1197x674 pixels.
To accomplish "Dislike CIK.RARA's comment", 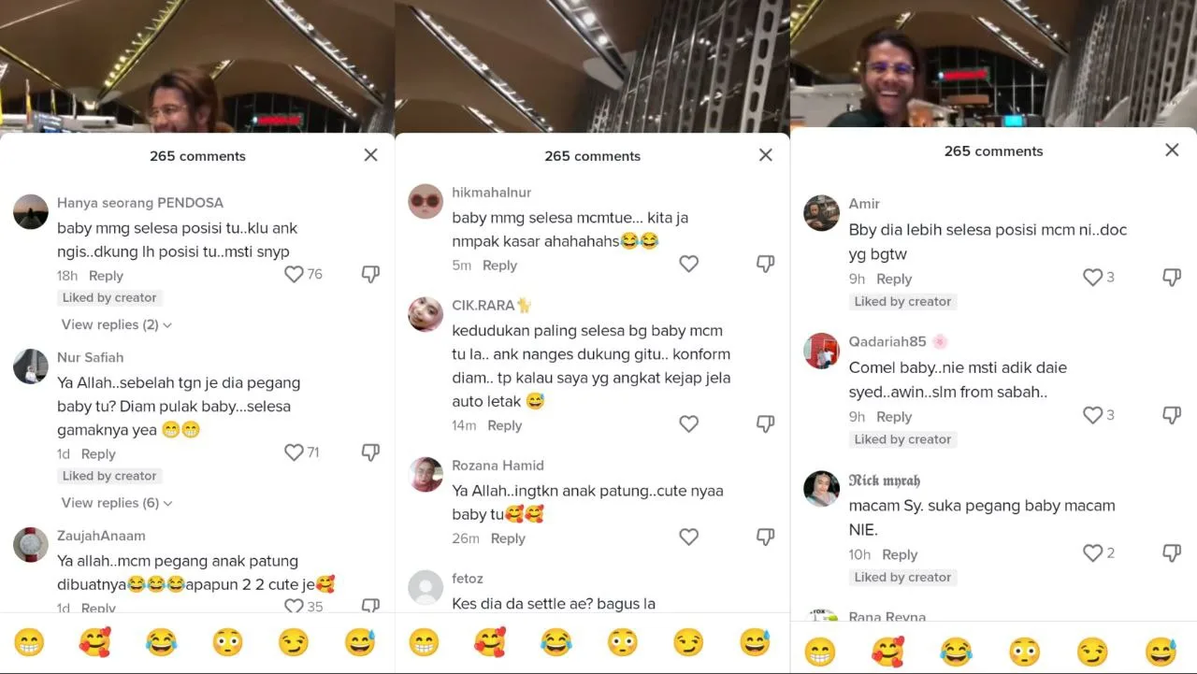I will pyautogui.click(x=765, y=424).
